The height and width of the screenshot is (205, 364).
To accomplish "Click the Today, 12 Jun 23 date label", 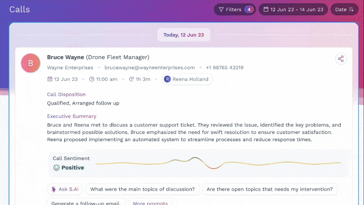I will pos(183,35).
